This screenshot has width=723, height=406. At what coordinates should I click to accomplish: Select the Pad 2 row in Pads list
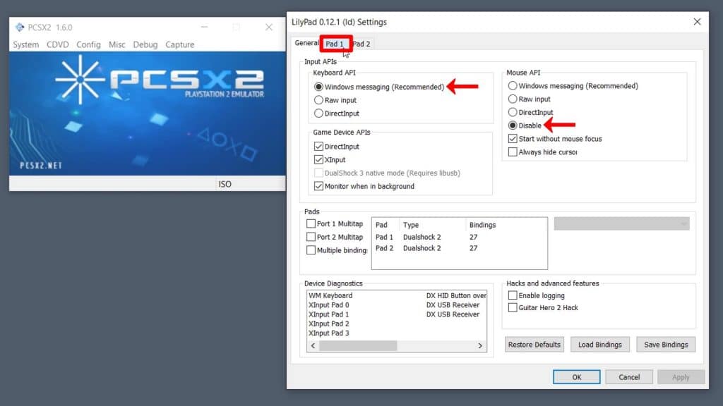click(459, 248)
